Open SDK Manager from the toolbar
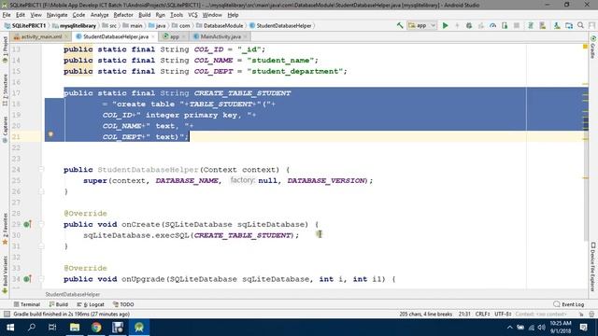This screenshot has width=598, height=336. 557,25
